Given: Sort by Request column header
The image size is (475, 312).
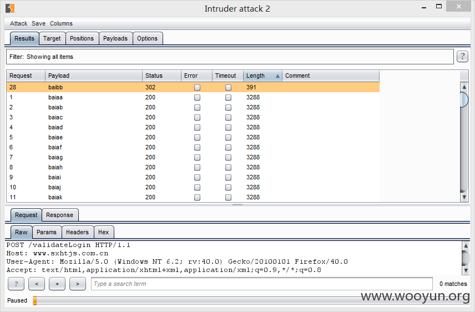Looking at the screenshot, I should click(26, 76).
